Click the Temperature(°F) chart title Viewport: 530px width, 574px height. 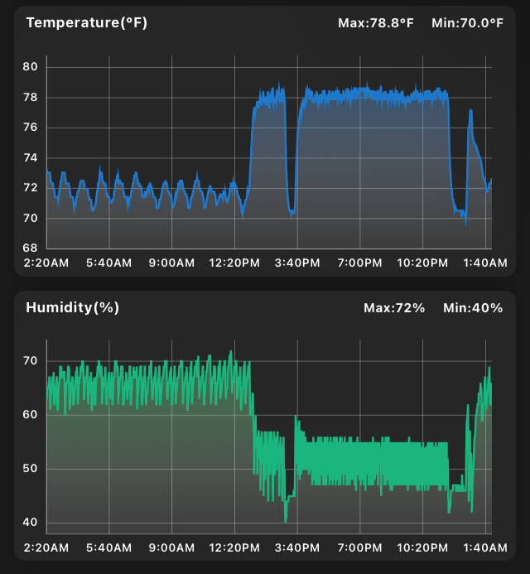pos(87,22)
